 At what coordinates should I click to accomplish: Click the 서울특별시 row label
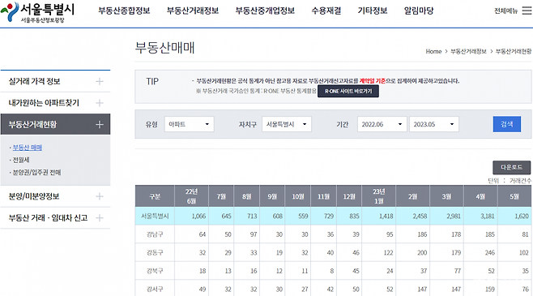[x=155, y=216]
